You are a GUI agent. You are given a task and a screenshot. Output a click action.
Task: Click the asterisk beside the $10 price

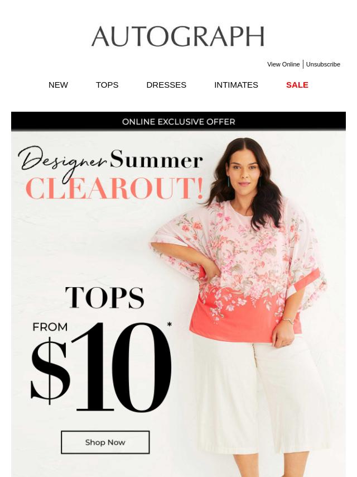coord(169,325)
